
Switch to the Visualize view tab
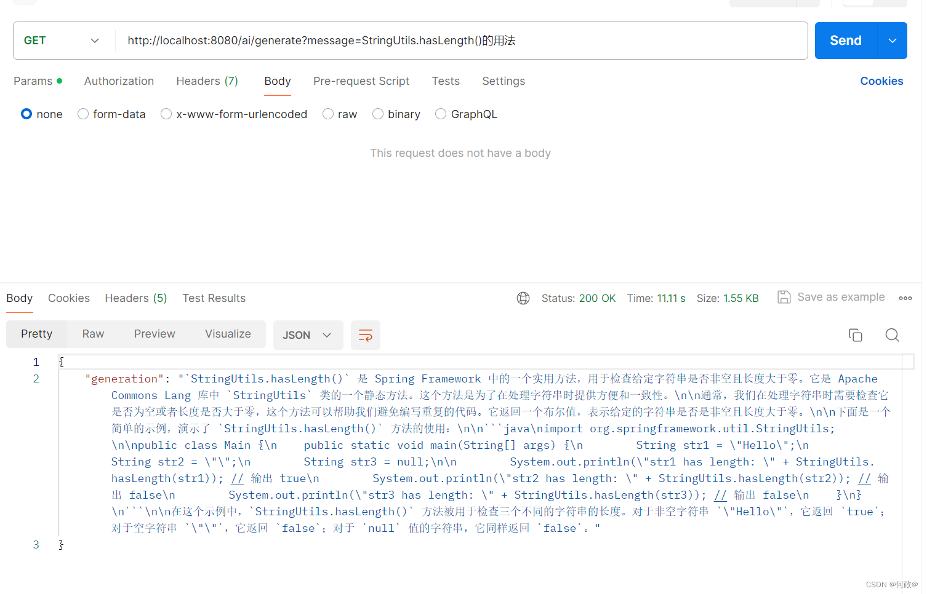tap(228, 334)
